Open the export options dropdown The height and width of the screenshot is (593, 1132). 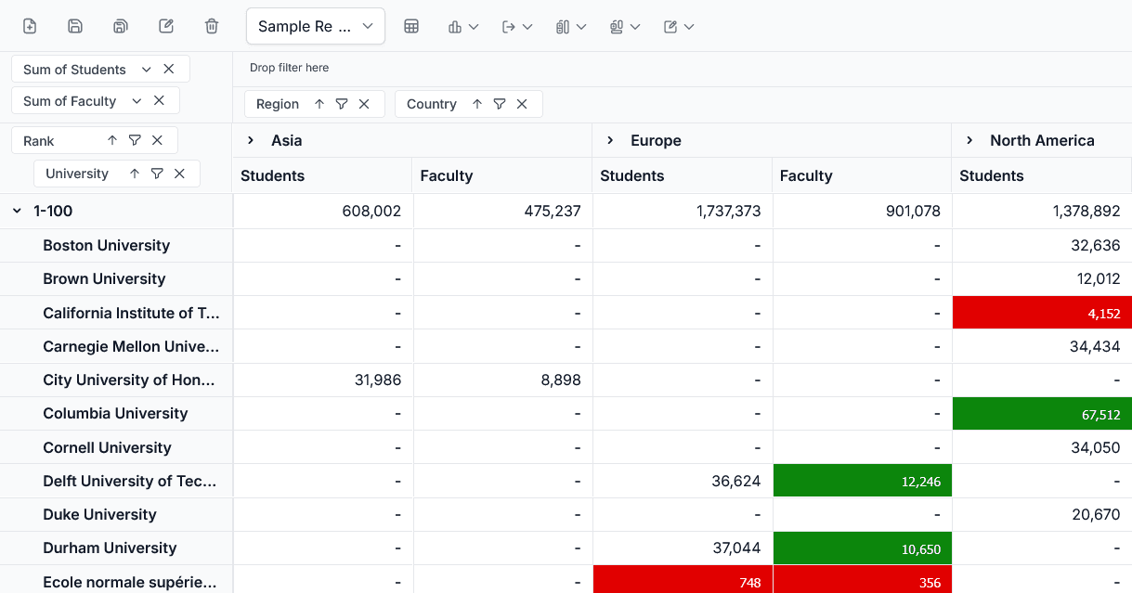(x=517, y=26)
